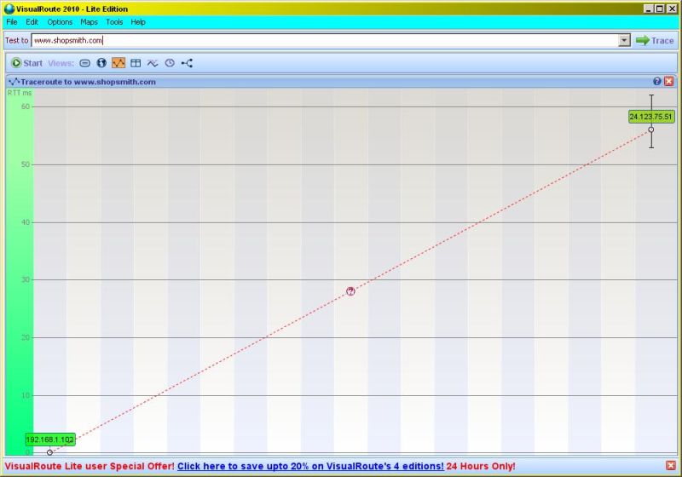Image resolution: width=682 pixels, height=477 pixels.
Task: Minimize the VisualRoute window
Action: coord(649,9)
